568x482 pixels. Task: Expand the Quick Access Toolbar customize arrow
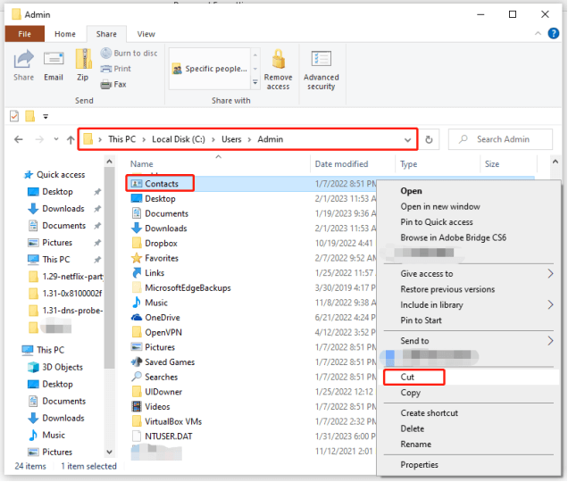pos(45,116)
